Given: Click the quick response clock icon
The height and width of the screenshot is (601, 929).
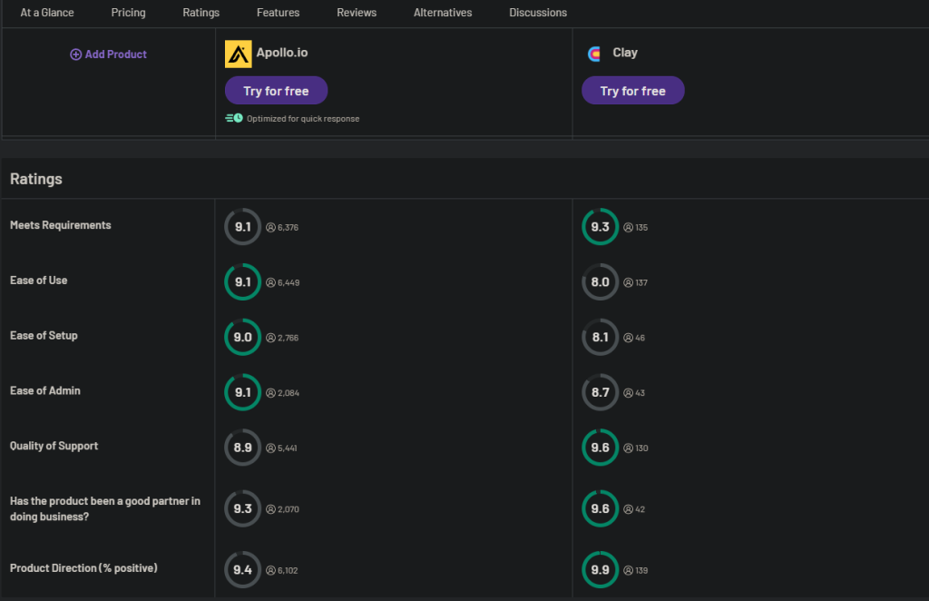Looking at the screenshot, I should (x=234, y=118).
